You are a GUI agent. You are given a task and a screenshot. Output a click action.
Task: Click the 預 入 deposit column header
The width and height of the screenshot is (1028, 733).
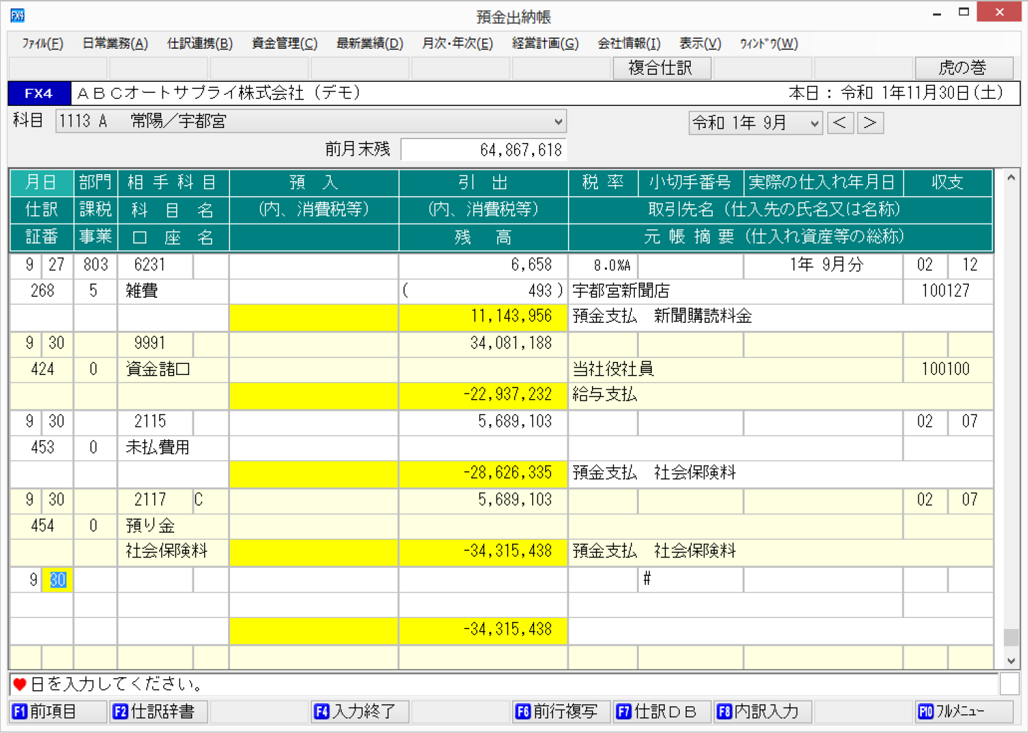coord(314,183)
